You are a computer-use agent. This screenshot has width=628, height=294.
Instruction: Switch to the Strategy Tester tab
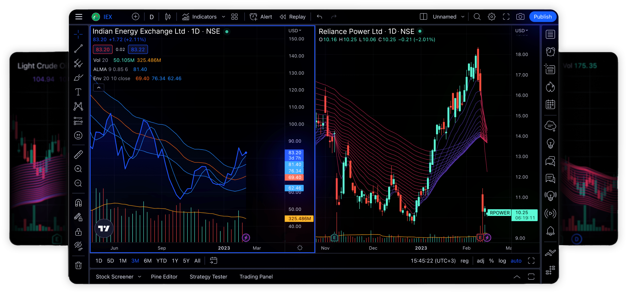[208, 277]
